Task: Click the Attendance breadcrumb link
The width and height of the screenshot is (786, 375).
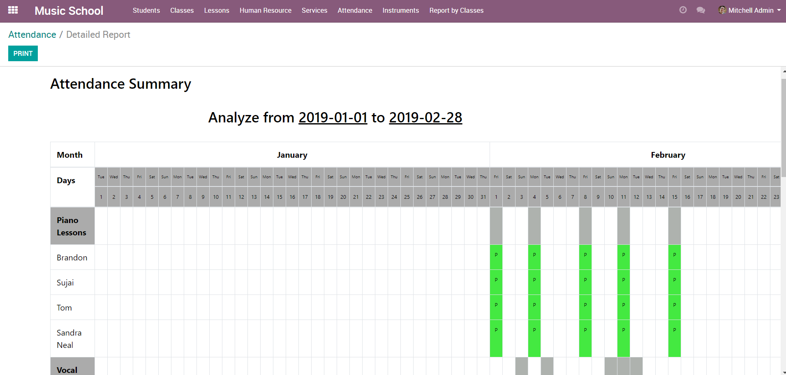Action: pos(32,35)
